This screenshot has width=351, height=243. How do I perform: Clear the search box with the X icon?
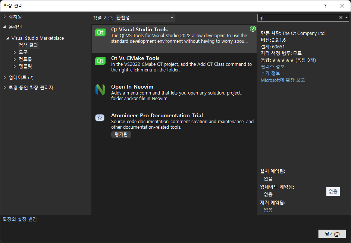341,17
